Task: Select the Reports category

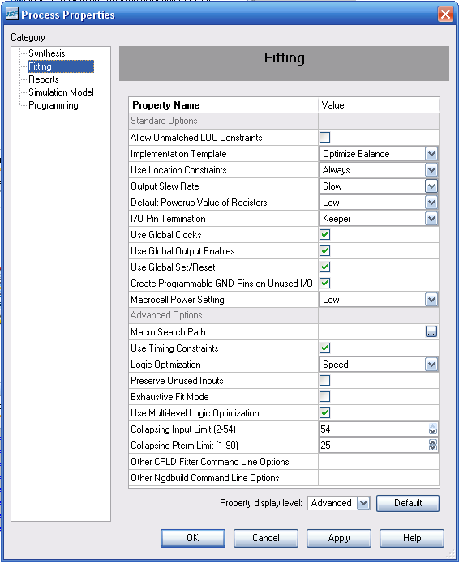Action: [x=44, y=79]
